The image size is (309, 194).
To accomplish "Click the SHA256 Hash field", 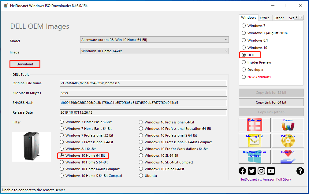I will [143, 103].
